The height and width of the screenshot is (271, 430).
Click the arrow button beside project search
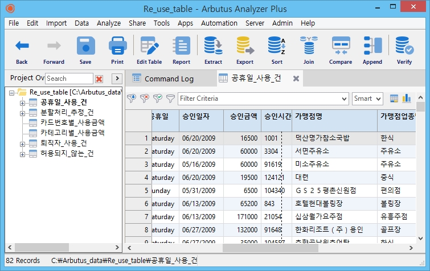[x=117, y=79]
